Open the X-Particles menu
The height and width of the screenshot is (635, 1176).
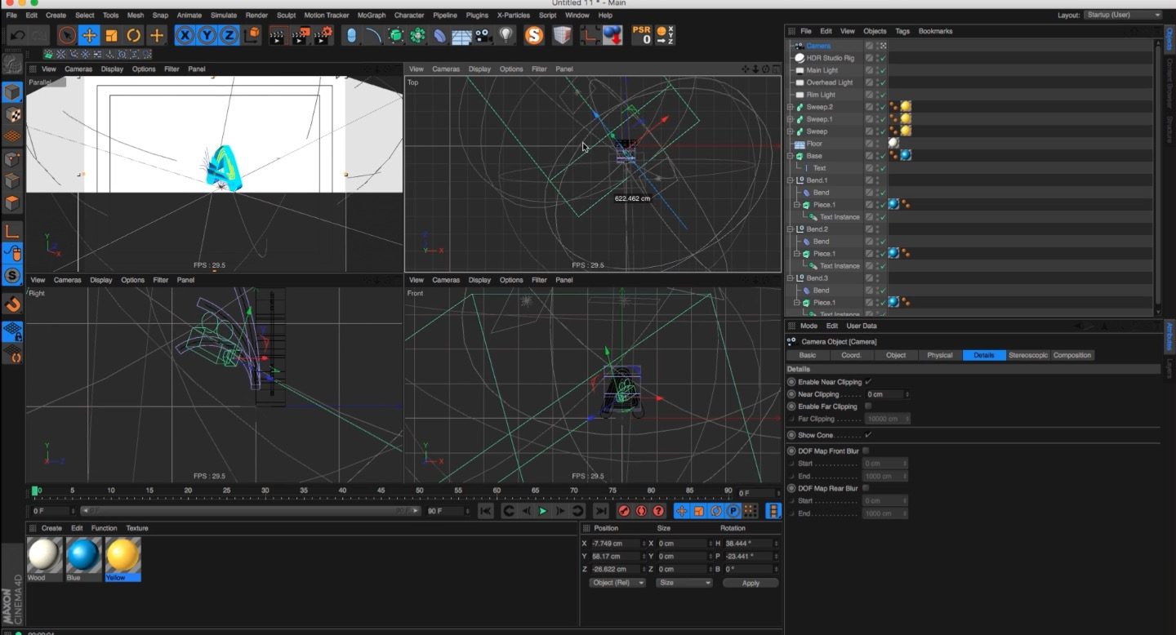[x=514, y=15]
